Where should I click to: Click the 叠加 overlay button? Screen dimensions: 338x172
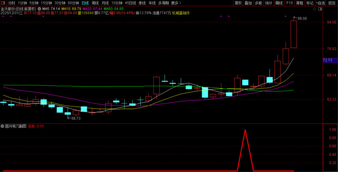click(248, 3)
